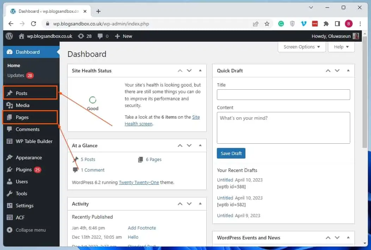Toggle the browser side panel icon

tap(337, 24)
